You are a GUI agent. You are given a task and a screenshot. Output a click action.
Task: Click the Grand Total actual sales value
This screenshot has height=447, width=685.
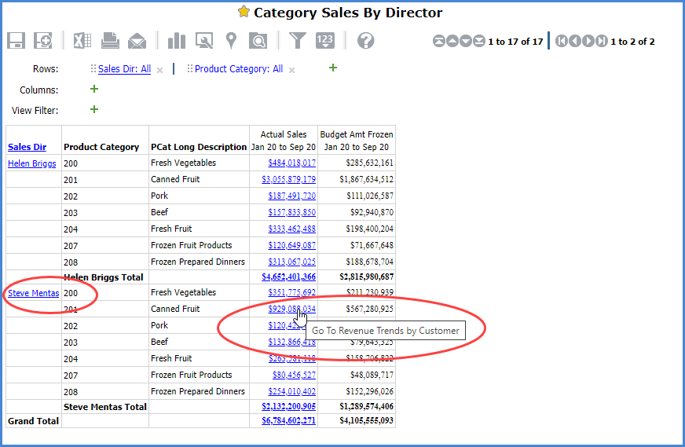point(288,421)
